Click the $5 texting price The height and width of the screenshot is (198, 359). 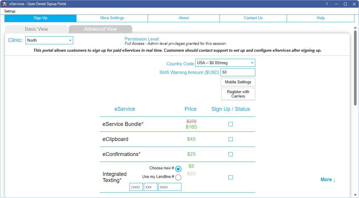pyautogui.click(x=192, y=166)
